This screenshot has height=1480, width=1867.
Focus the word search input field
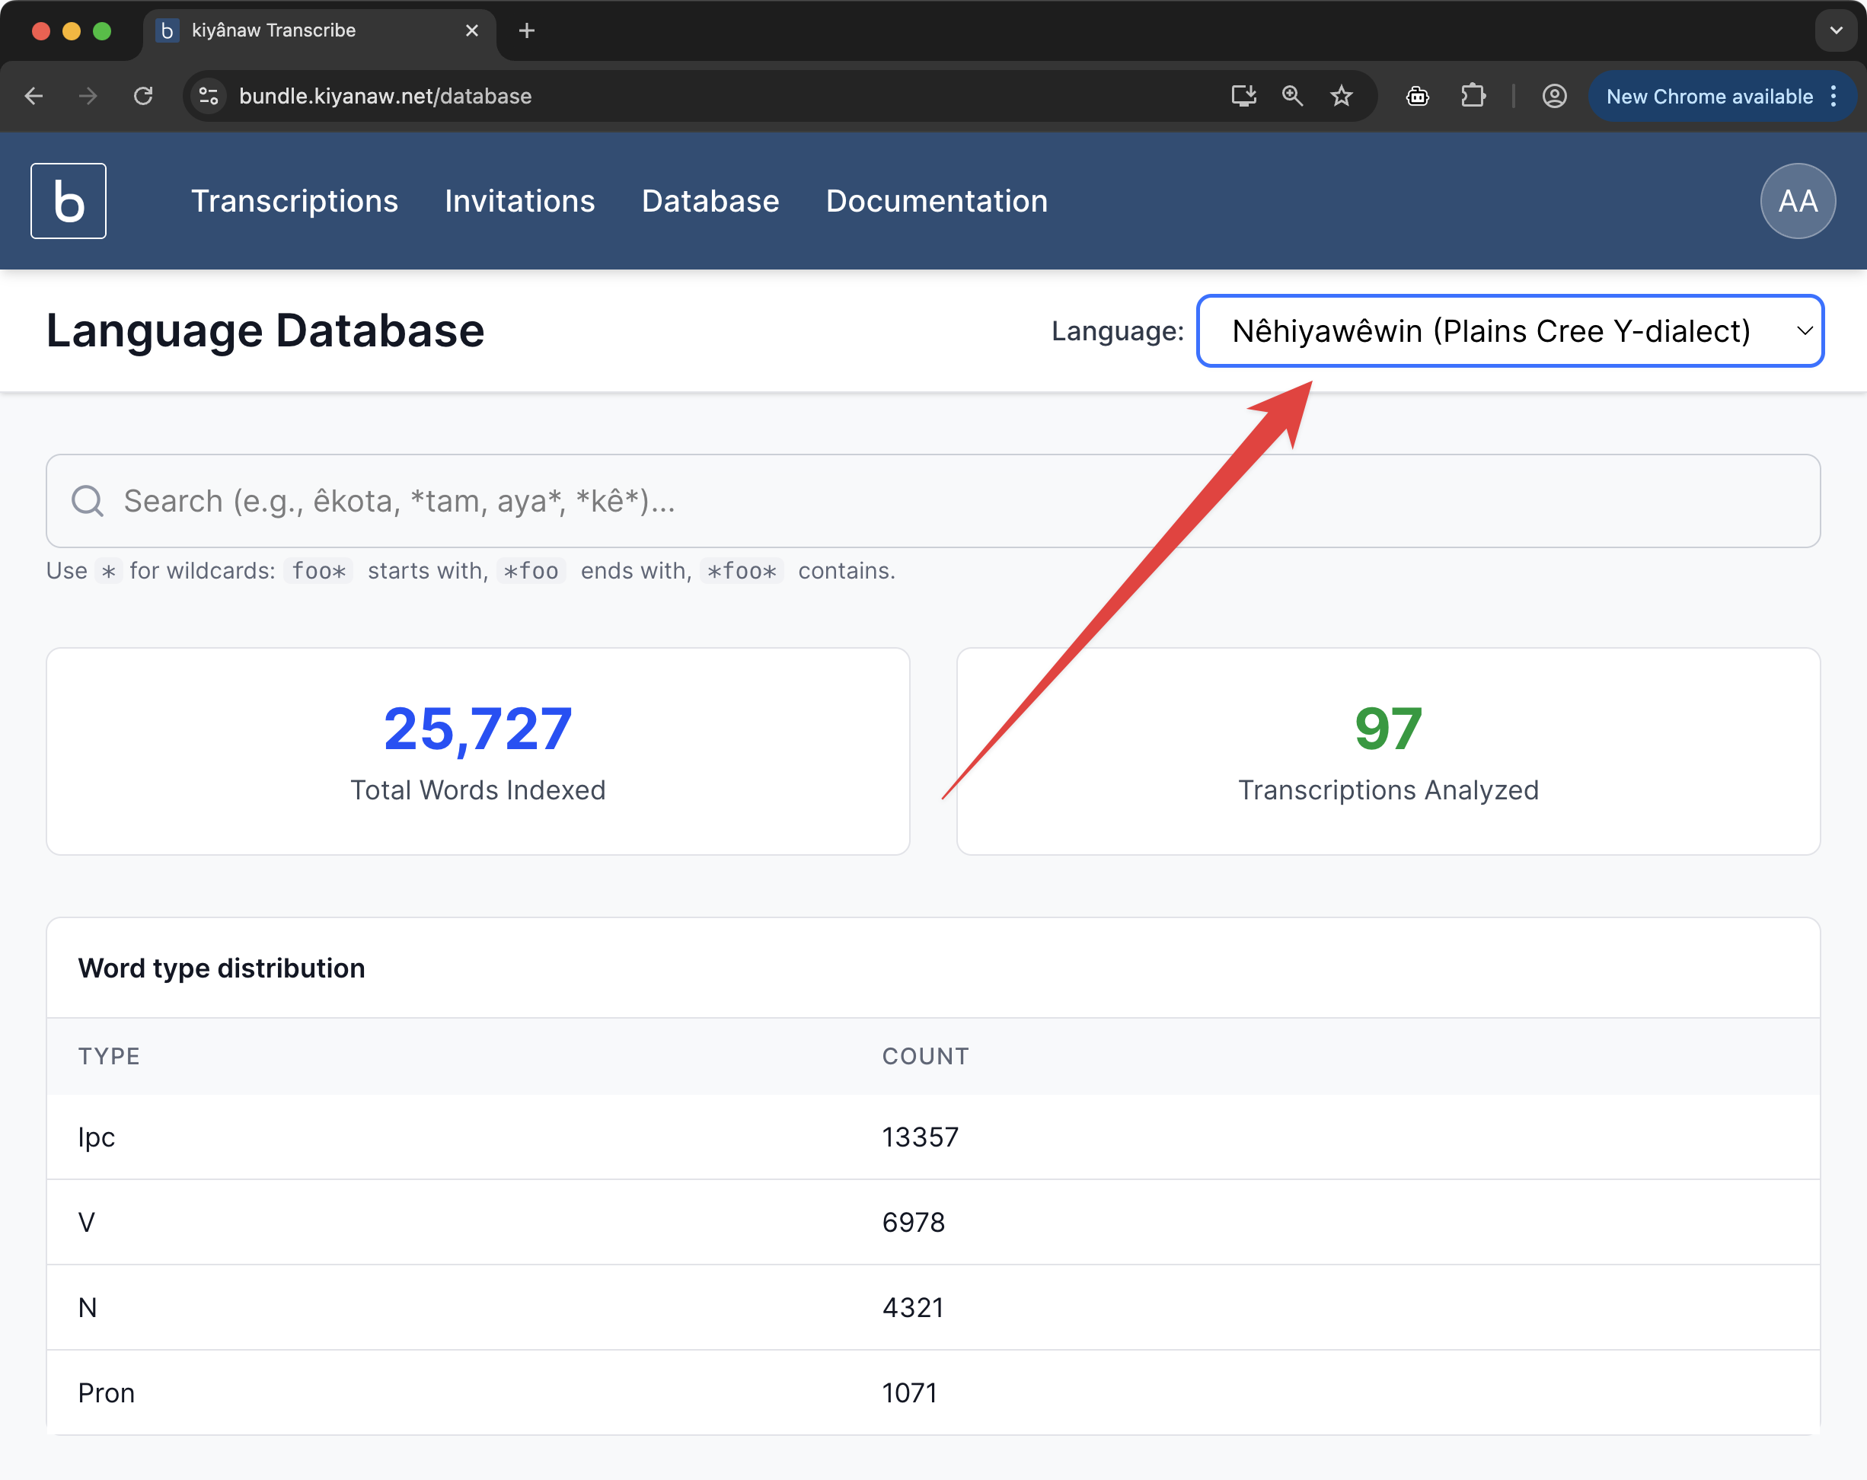[933, 500]
